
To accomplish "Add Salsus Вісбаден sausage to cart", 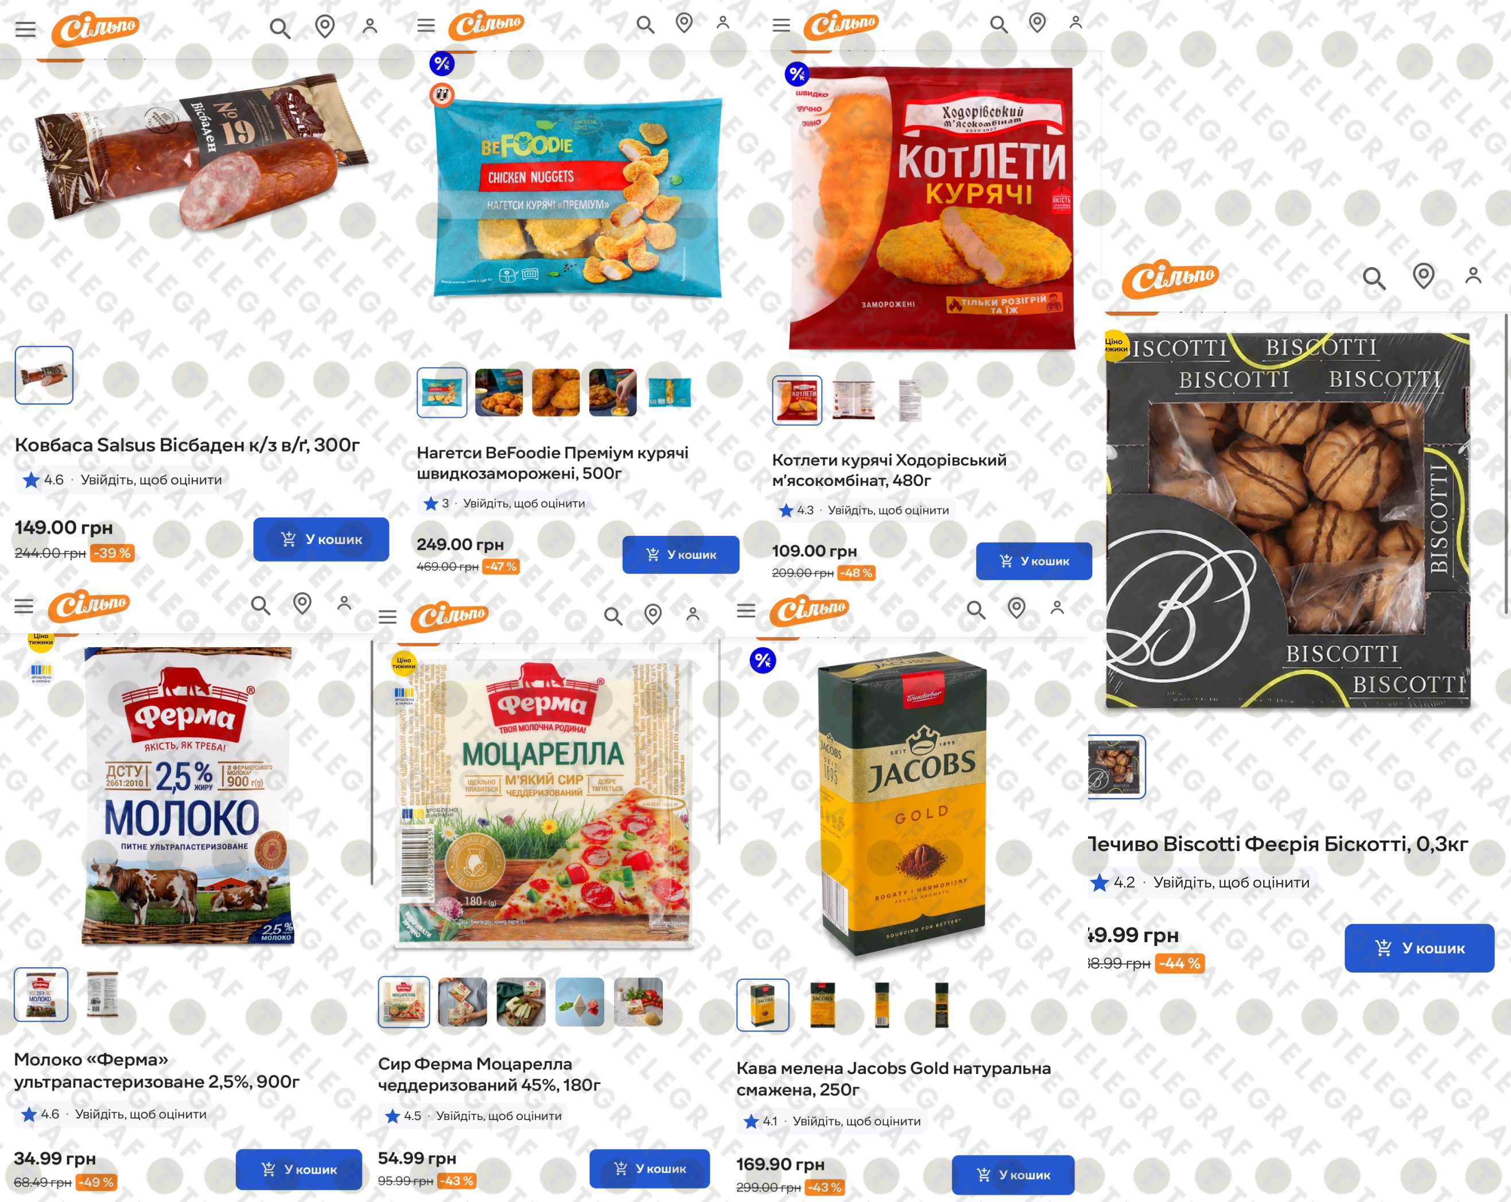I will [321, 539].
